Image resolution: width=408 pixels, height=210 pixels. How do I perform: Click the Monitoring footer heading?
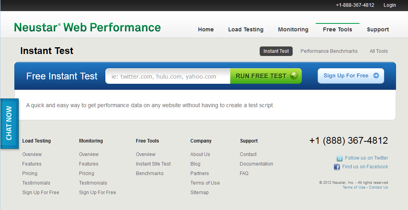click(91, 141)
